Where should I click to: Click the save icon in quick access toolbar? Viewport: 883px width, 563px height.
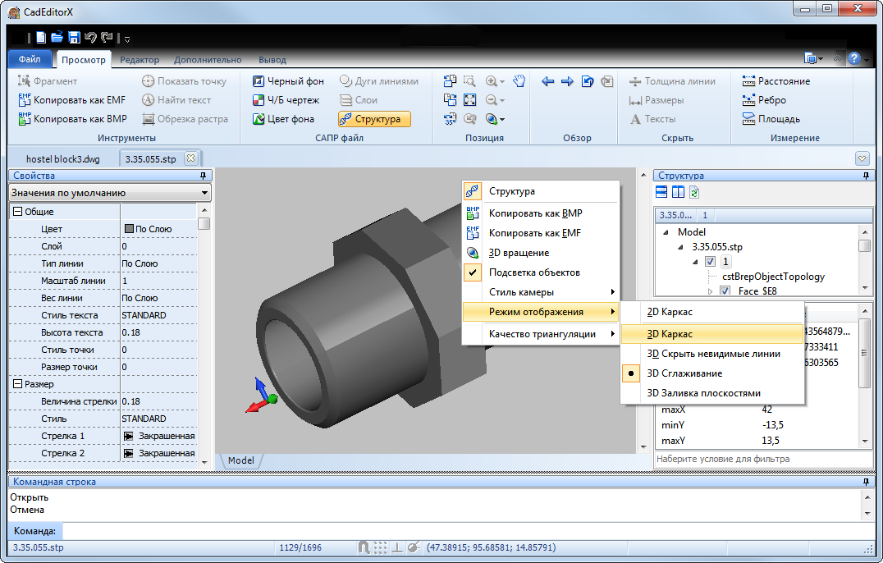click(74, 37)
